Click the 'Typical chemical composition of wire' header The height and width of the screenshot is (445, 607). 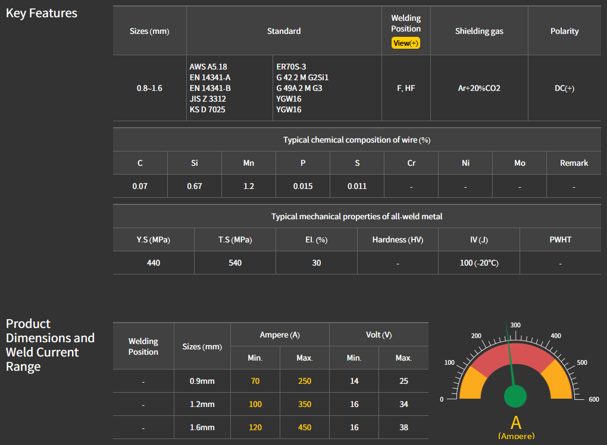coord(356,140)
